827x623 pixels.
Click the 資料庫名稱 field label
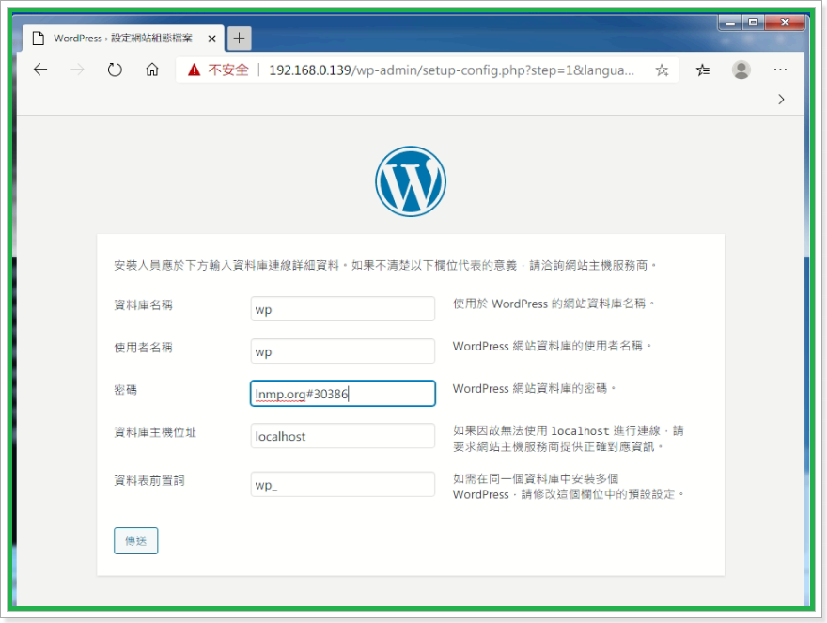click(144, 304)
